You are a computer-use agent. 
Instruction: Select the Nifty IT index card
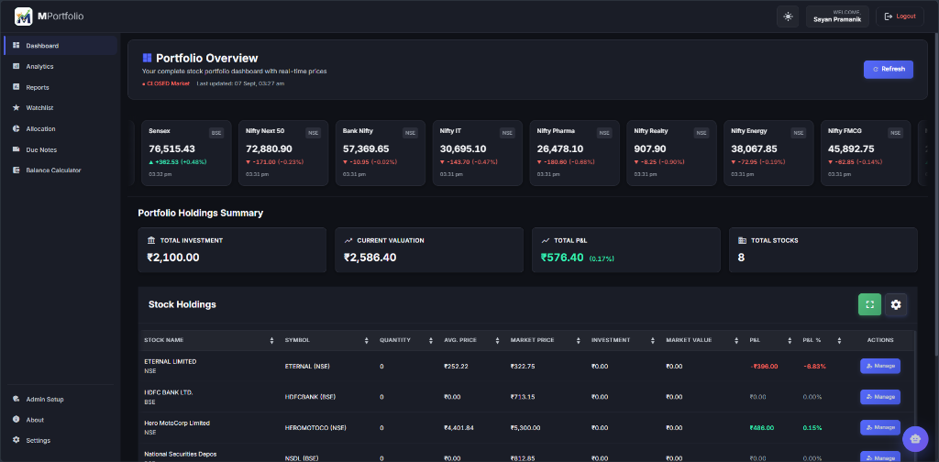(477, 152)
